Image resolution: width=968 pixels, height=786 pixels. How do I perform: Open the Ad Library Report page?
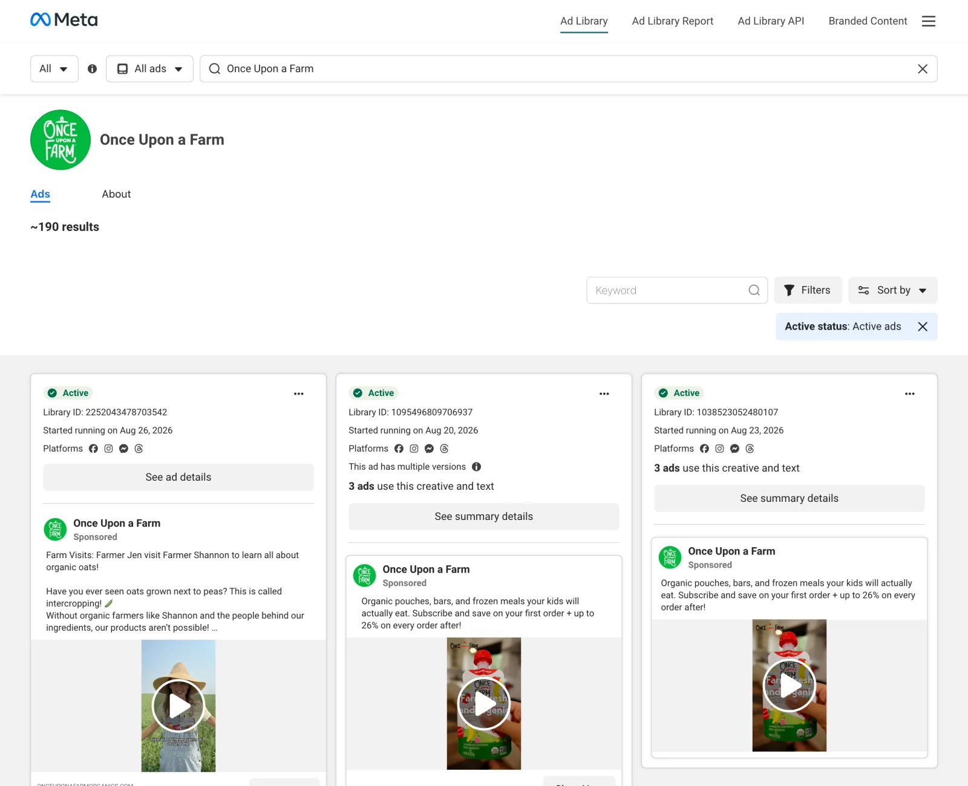tap(673, 21)
